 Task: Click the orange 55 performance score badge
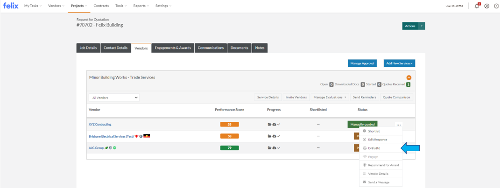click(230, 124)
